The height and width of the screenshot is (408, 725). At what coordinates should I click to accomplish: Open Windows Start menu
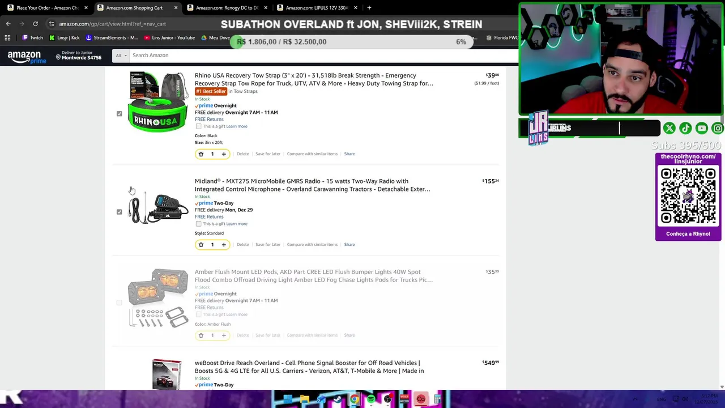pyautogui.click(x=288, y=399)
